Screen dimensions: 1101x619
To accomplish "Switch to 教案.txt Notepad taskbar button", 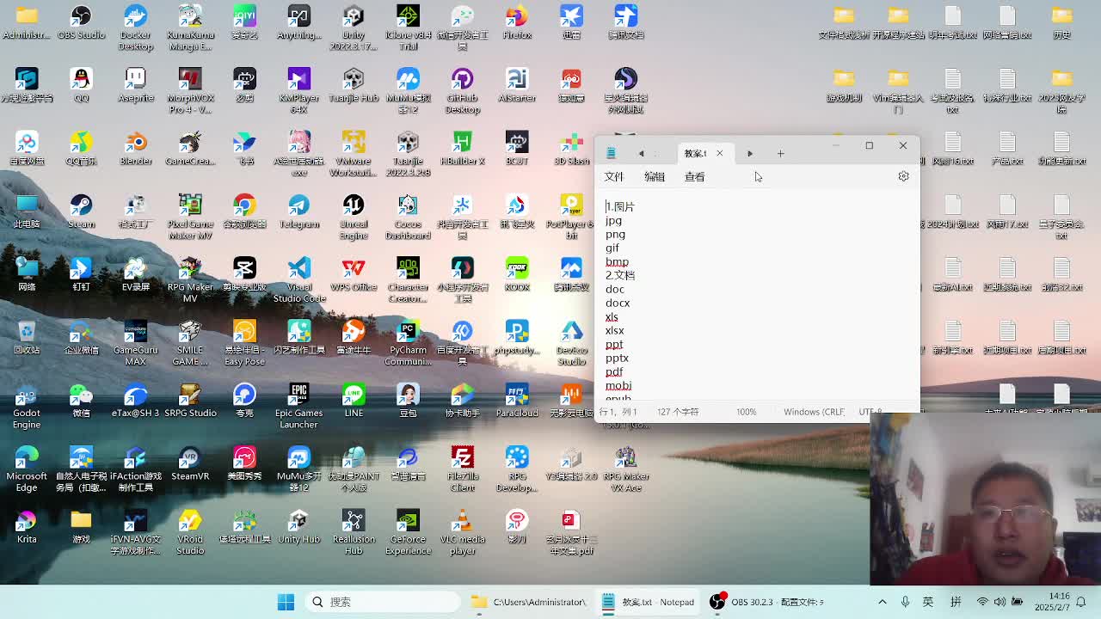I will 649,602.
